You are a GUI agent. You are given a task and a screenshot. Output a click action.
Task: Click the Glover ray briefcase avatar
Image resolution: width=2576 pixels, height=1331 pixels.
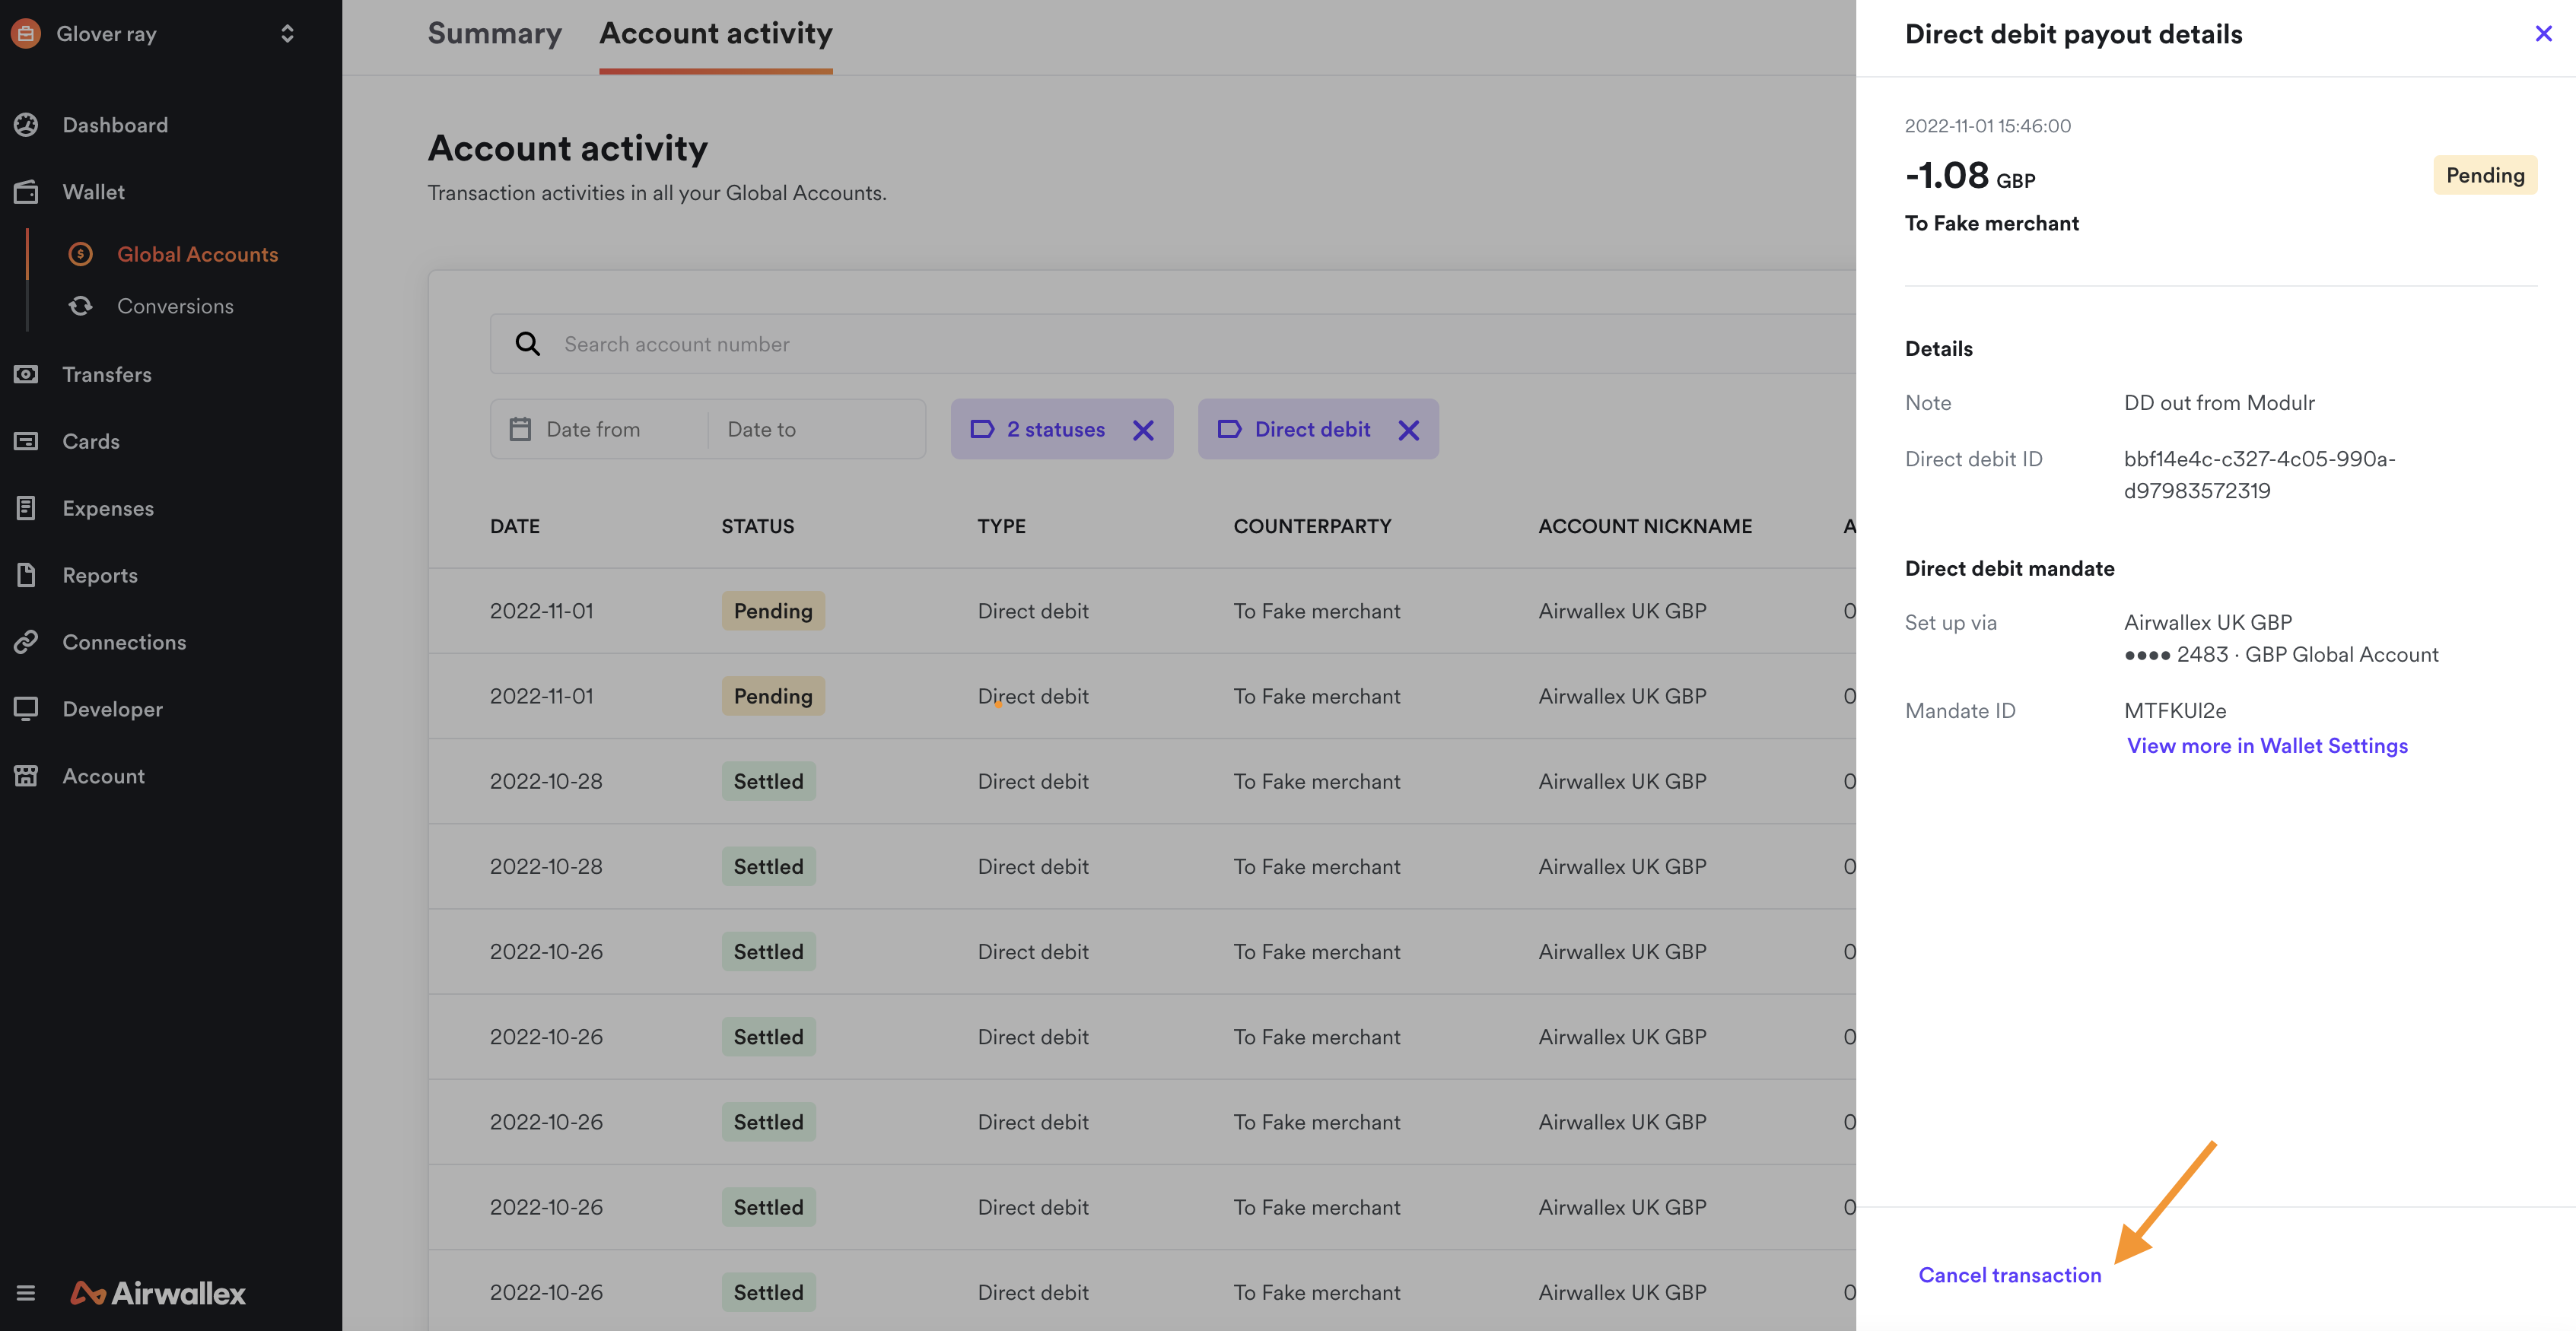(x=25, y=33)
